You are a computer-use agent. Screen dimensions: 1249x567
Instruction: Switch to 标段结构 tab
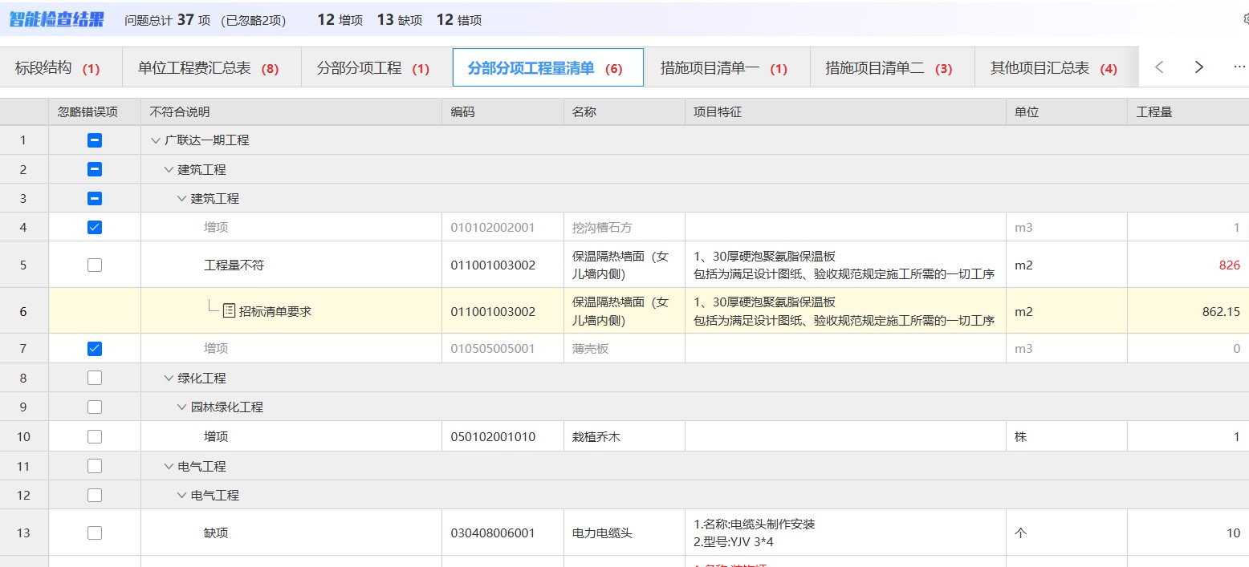pos(60,68)
